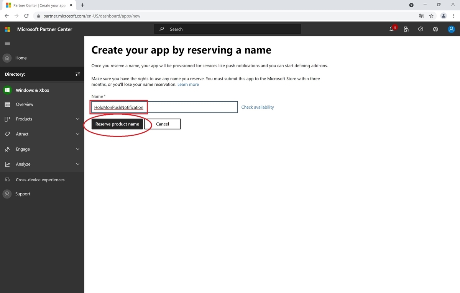
Task: Expand the Products menu chevron
Action: (x=78, y=119)
